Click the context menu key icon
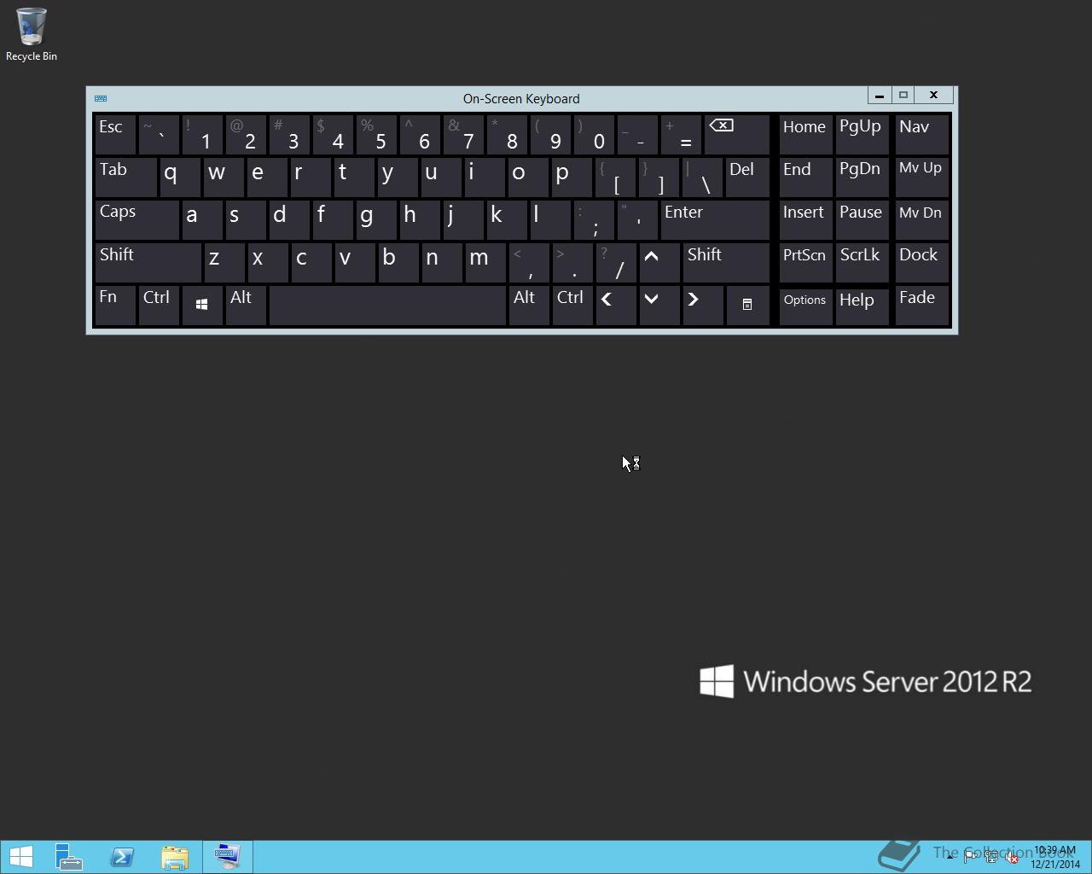 pos(747,306)
